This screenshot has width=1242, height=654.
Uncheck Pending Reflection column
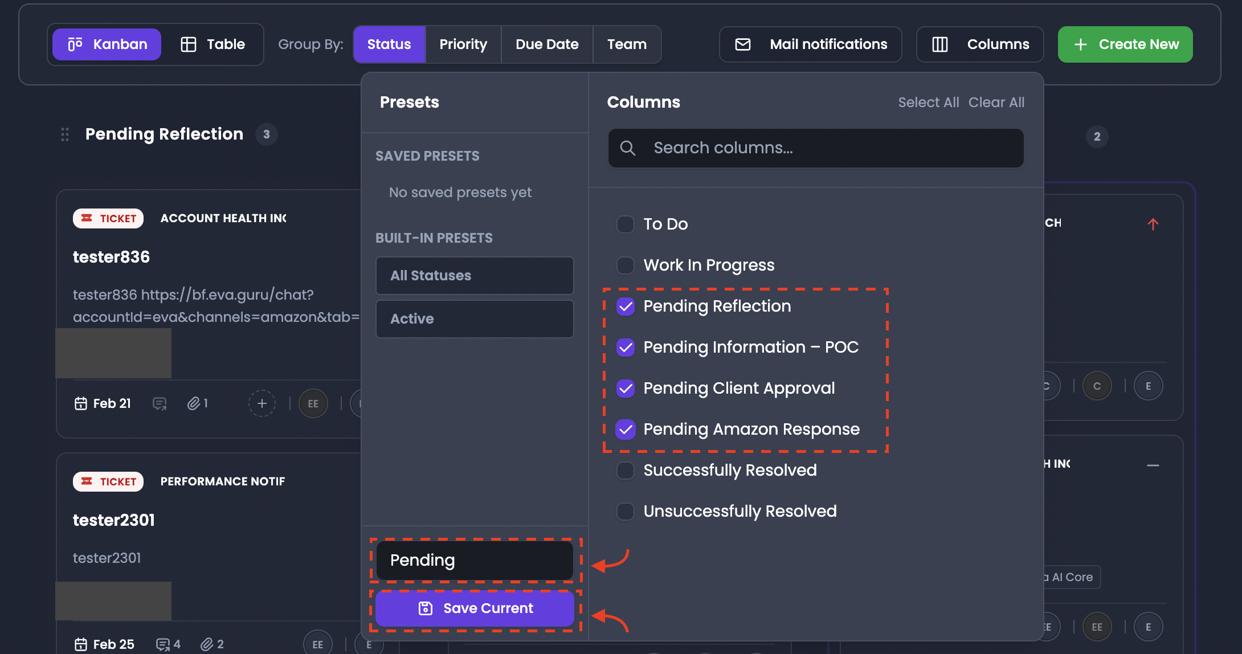point(626,306)
